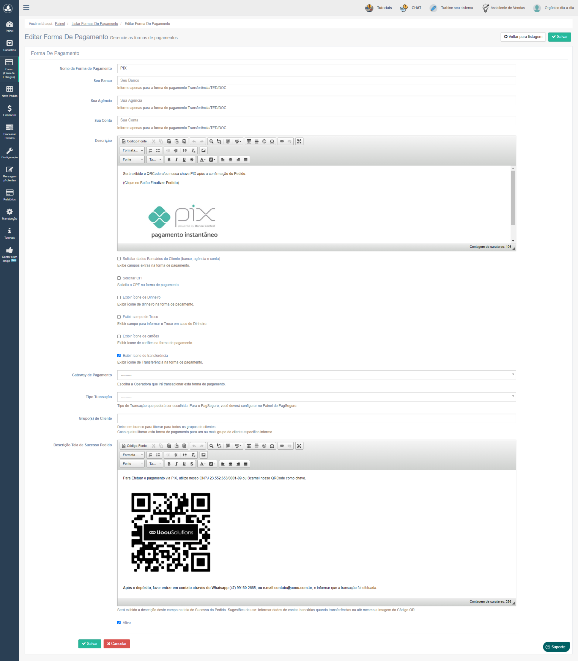Maximize the Descrição editor
Image resolution: width=578 pixels, height=661 pixels.
299,142
